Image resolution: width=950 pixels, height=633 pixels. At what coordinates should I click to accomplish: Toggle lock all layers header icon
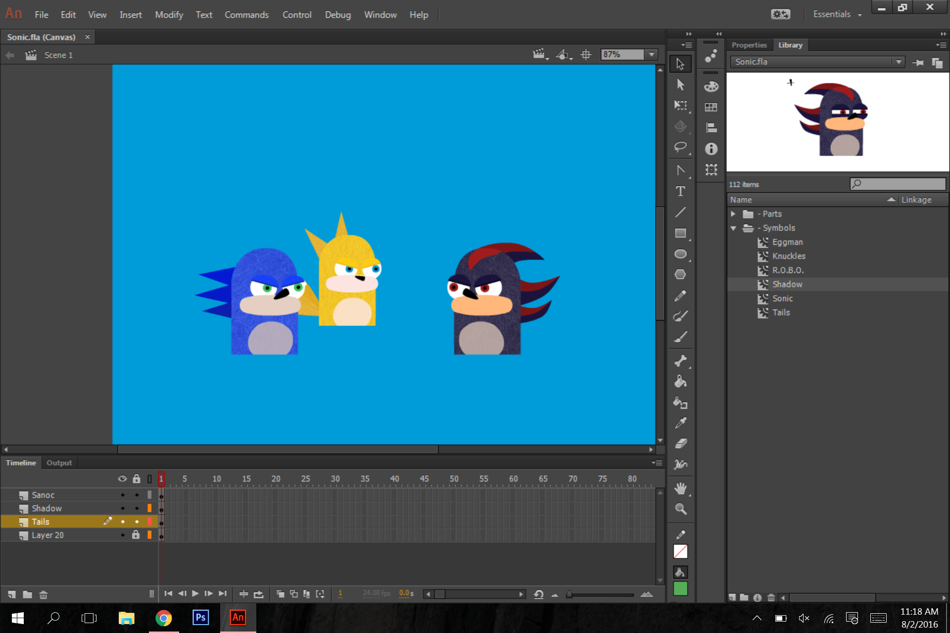pyautogui.click(x=137, y=479)
